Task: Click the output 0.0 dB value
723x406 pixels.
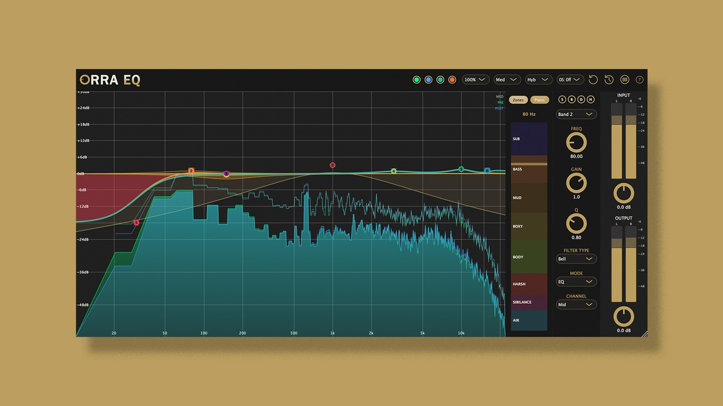Action: coord(624,330)
